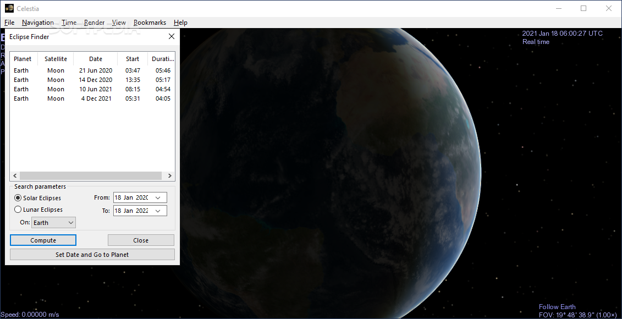Sort by the Date column header
The image size is (622, 319).
96,59
